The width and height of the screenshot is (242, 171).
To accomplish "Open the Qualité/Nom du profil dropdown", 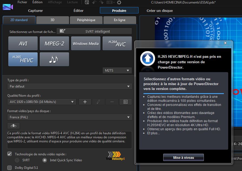I will [x=42, y=102].
